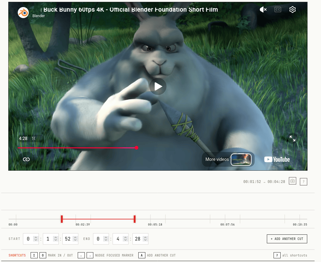Open the More videos thumbnail
Viewport: 321px width, 262px height.
pos(241,159)
